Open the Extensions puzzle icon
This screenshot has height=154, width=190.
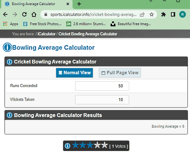(163, 14)
